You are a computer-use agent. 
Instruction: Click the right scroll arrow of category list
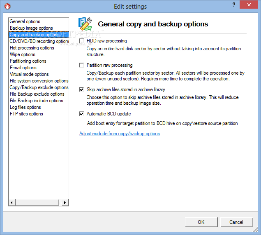click(65, 202)
